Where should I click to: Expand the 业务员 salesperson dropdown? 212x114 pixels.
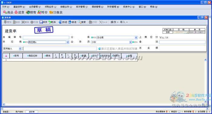pos(131,42)
